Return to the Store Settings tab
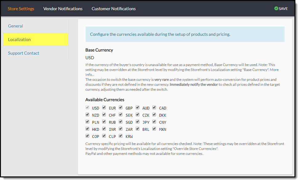This screenshot has width=300, height=182. [21, 8]
